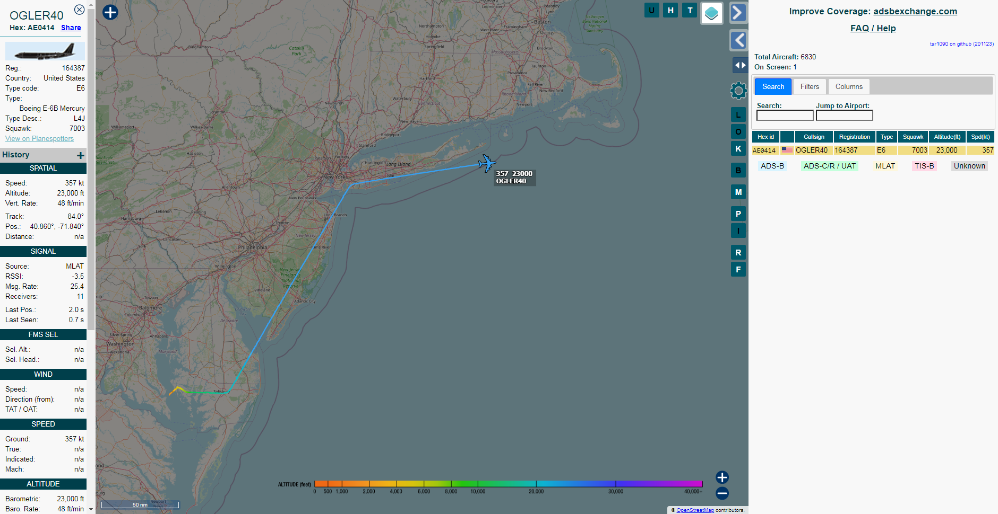Focus the Jump to Airport field
Screen dimensions: 998x514
point(844,115)
